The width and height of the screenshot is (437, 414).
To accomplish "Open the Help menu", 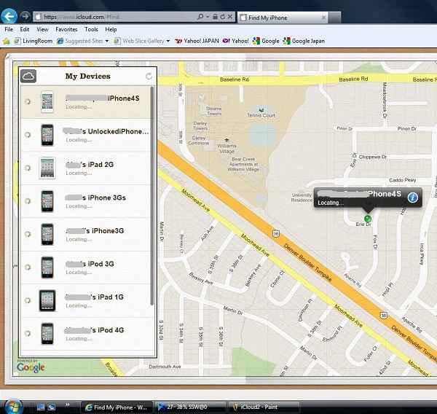I will coord(111,29).
